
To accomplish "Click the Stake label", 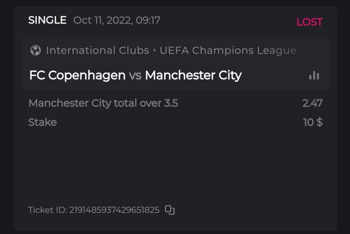I will [x=42, y=122].
